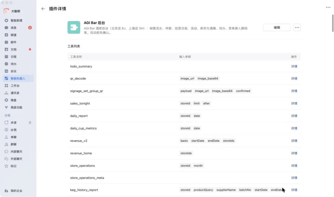The height and width of the screenshot is (197, 334).
Task: Click the limit parameter tag
Action: 197,103
